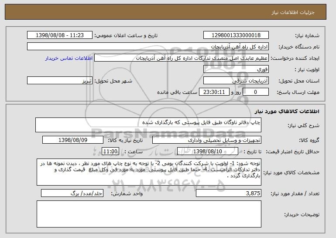Click the اولویت نیاز field showing فوري
The width and height of the screenshot is (336, 238).
236,69
